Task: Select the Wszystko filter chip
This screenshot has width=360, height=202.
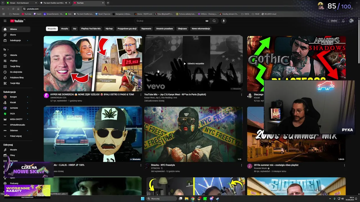Action: click(x=52, y=29)
